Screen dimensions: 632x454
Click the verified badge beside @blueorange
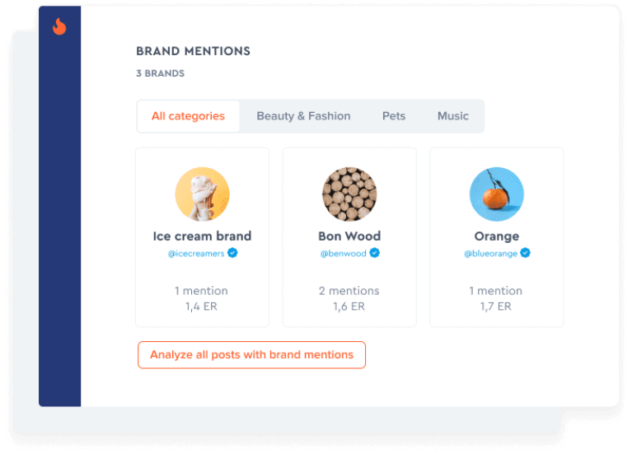click(525, 253)
